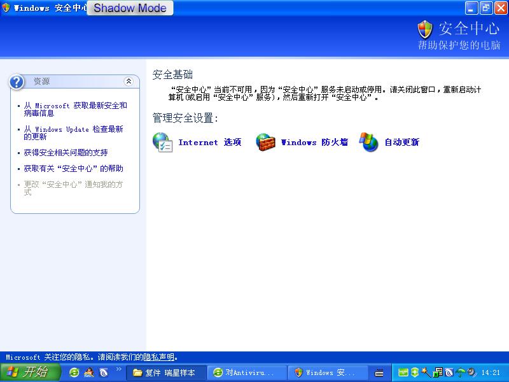Click the 安全中心 shield logo in header
Screen dimensions: 509x382
click(425, 30)
